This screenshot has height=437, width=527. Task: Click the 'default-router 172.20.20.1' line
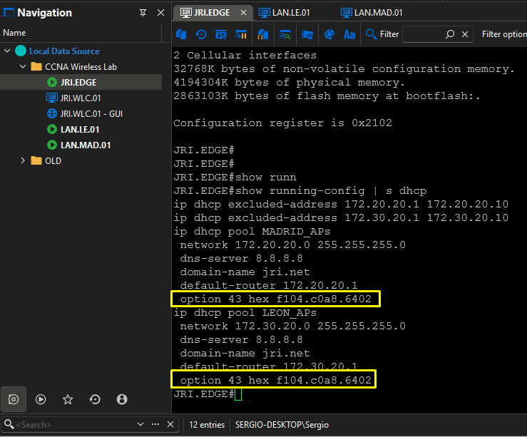269,285
